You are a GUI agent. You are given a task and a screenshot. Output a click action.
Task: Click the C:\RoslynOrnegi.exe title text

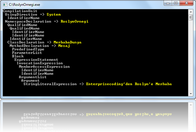[24, 5]
